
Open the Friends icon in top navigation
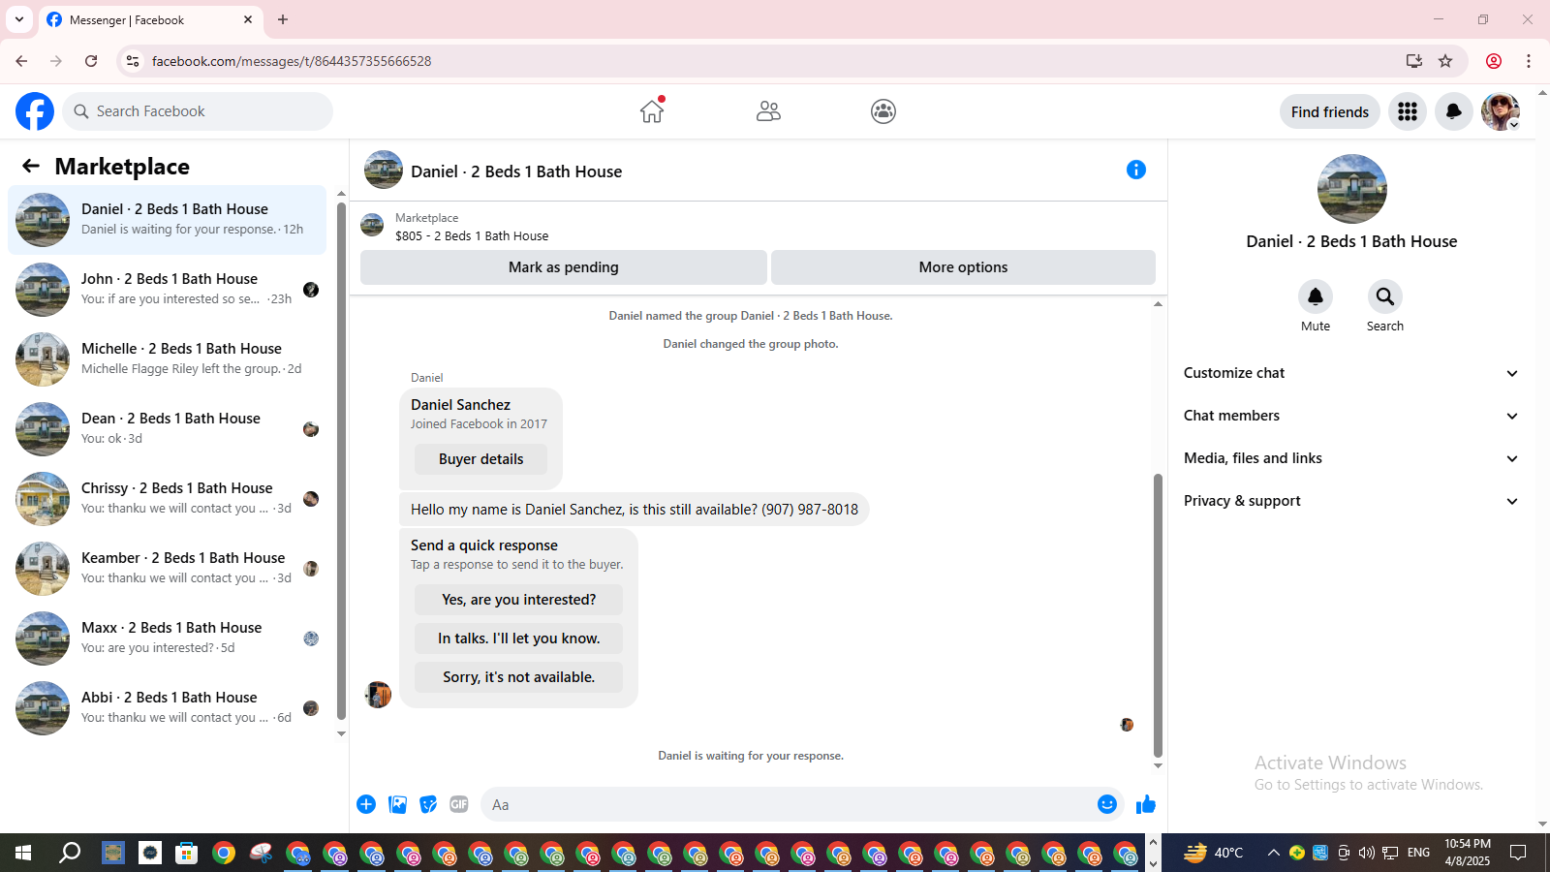point(768,111)
